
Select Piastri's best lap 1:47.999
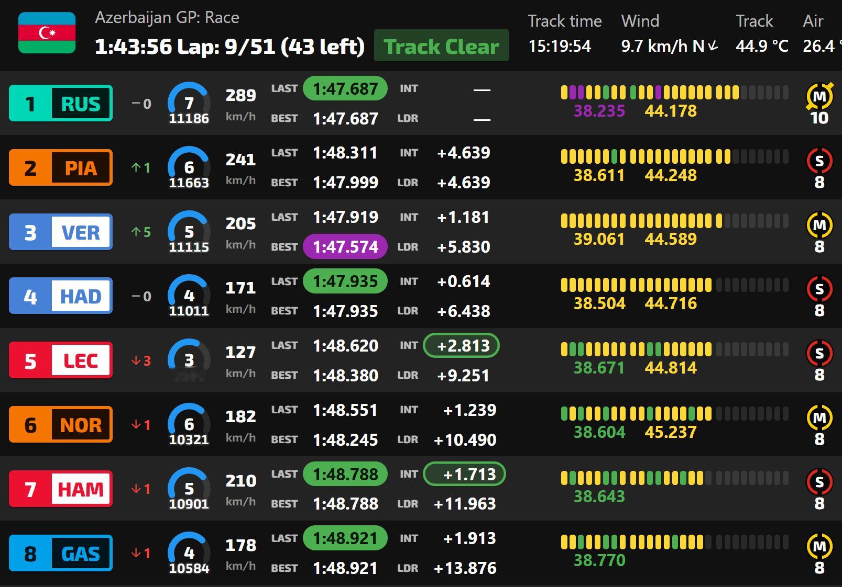(x=345, y=183)
